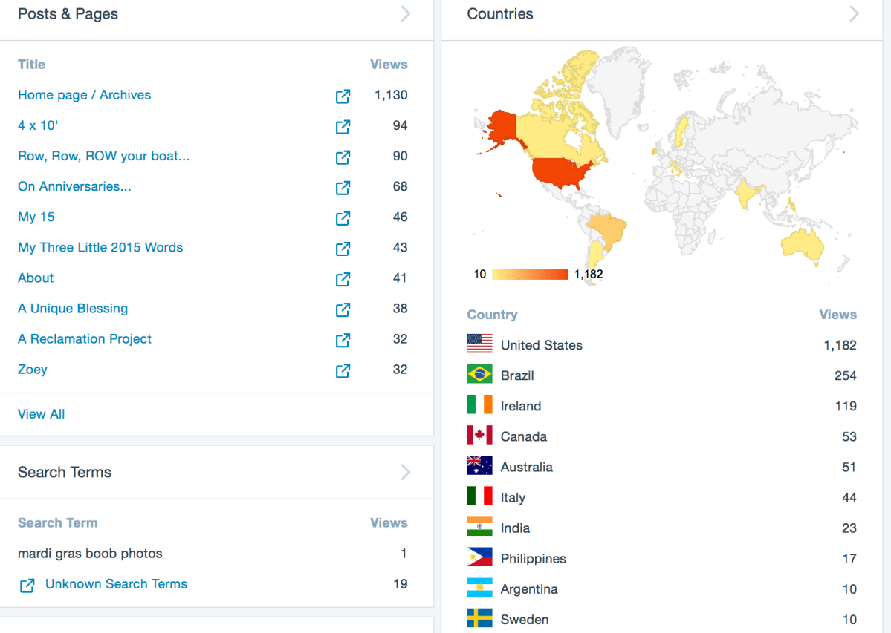Click the map legend color gradient bar
This screenshot has height=633, width=891.
pos(530,275)
